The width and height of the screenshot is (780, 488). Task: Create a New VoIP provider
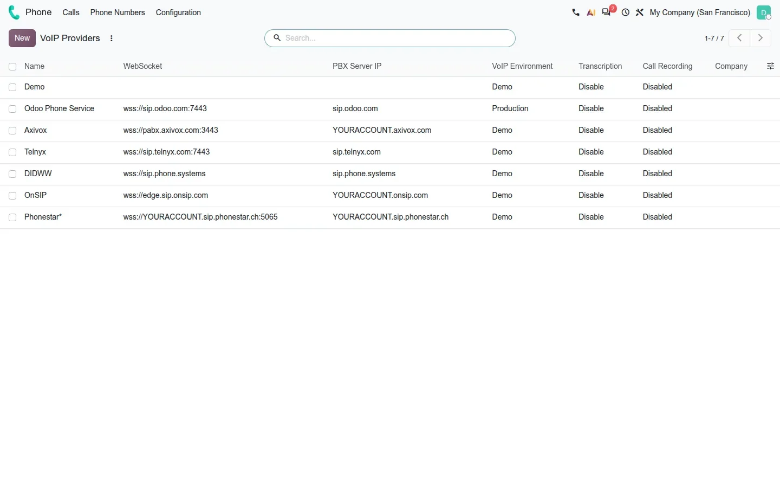click(22, 38)
